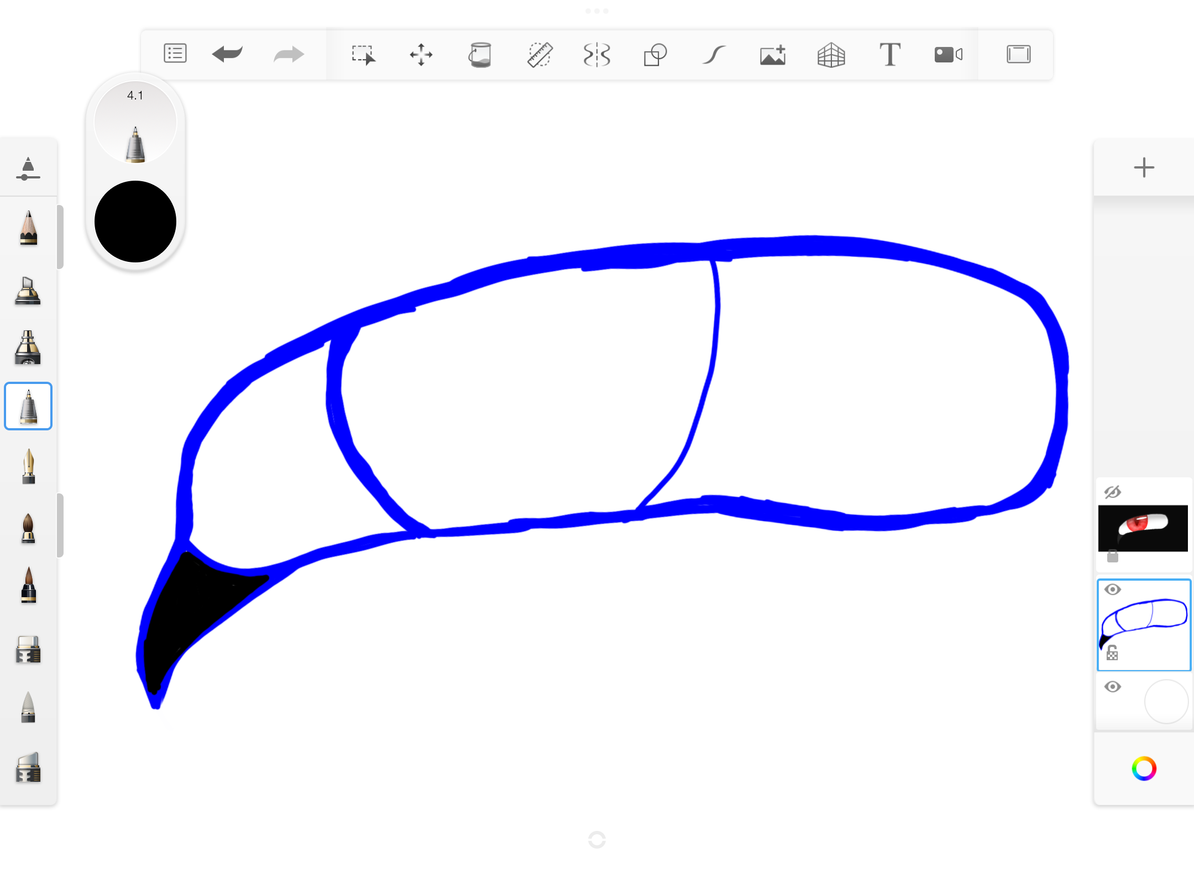1194x895 pixels.
Task: Select the bottom soft eraser
Action: 28,767
